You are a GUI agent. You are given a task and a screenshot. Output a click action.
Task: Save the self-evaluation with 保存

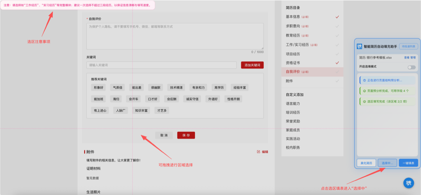[186, 136]
